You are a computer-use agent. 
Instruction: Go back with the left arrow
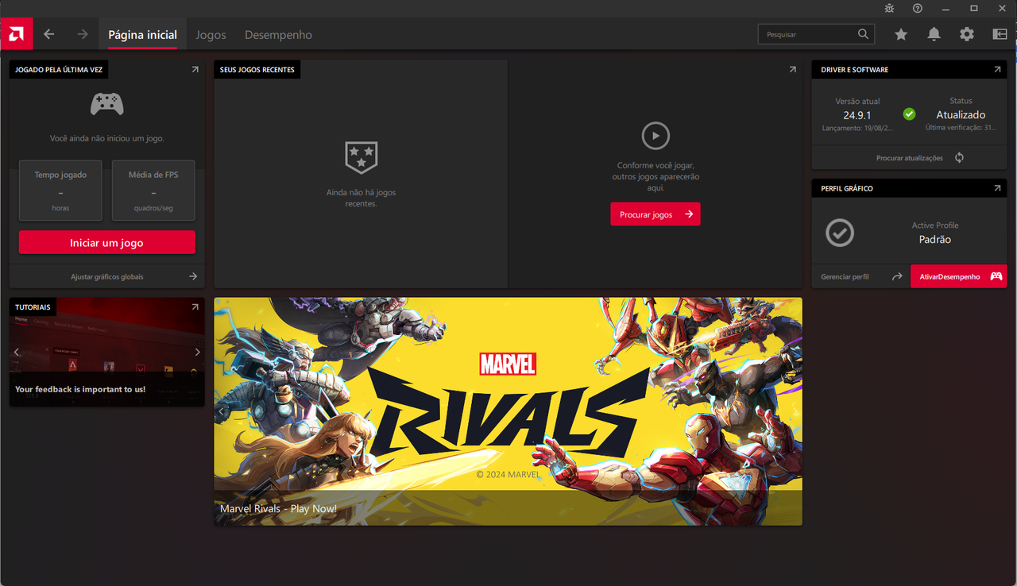[x=49, y=34]
